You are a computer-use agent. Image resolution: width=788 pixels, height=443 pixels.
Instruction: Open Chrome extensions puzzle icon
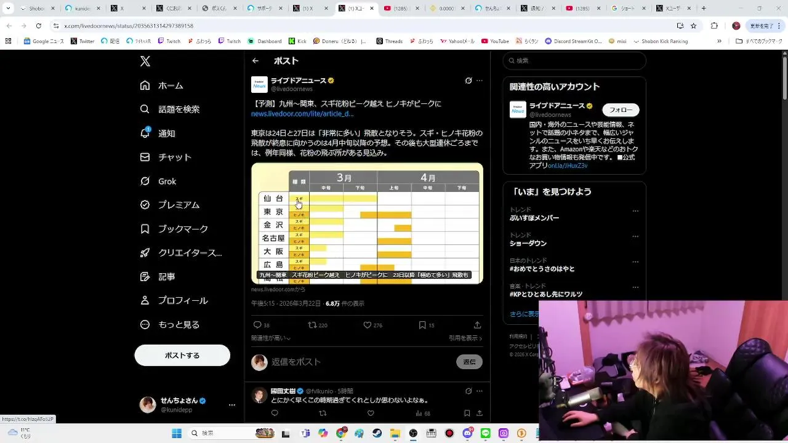click(714, 26)
